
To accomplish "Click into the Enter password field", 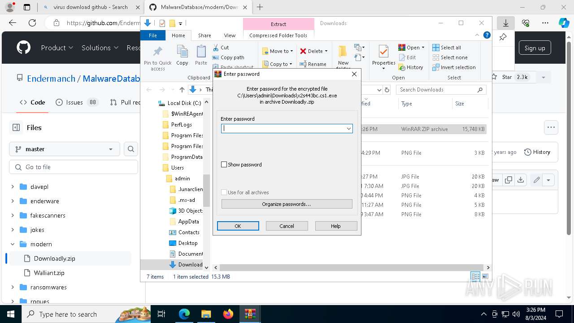I will pos(283,129).
